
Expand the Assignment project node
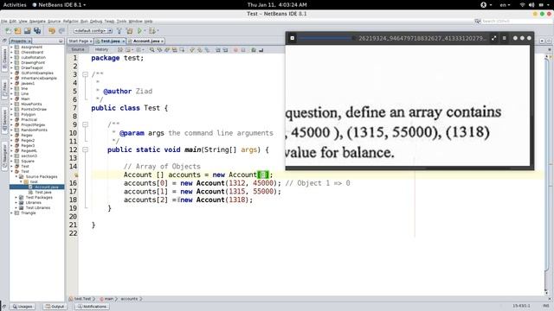click(11, 47)
